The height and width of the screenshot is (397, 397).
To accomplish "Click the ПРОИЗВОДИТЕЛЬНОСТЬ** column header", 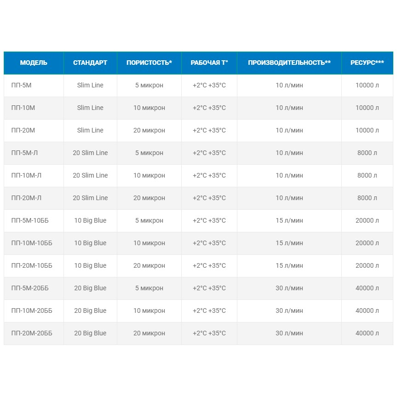I will [289, 63].
